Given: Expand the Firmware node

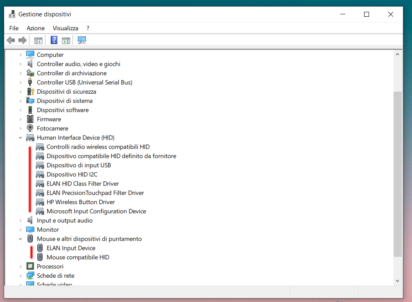Looking at the screenshot, I should click(x=20, y=119).
